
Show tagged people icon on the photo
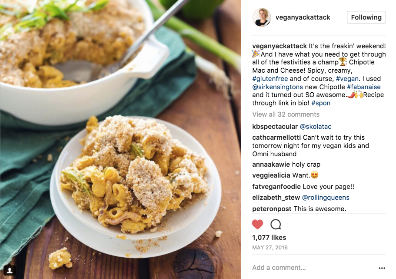10,270
